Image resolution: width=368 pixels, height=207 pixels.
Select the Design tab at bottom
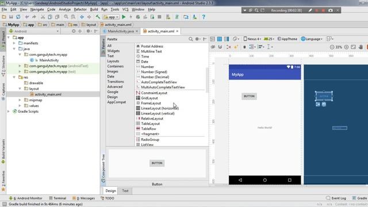click(x=110, y=191)
